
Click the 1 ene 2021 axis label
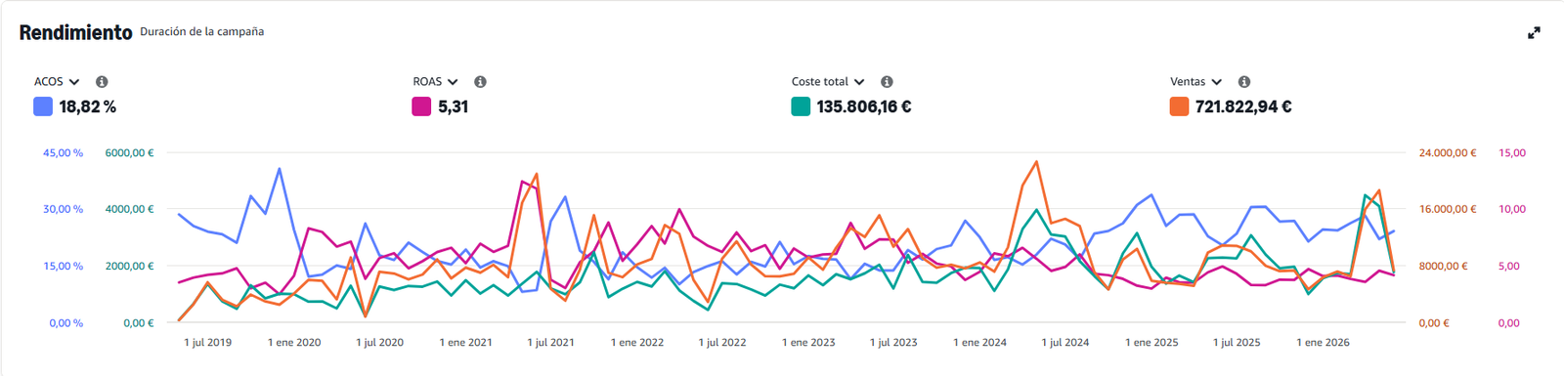coord(466,343)
